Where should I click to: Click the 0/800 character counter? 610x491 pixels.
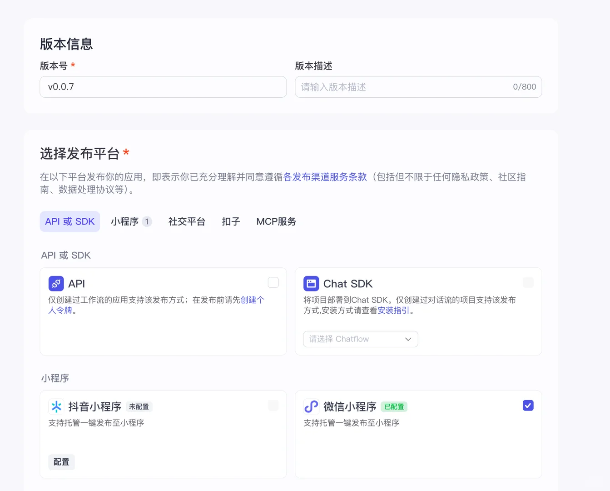(x=525, y=87)
